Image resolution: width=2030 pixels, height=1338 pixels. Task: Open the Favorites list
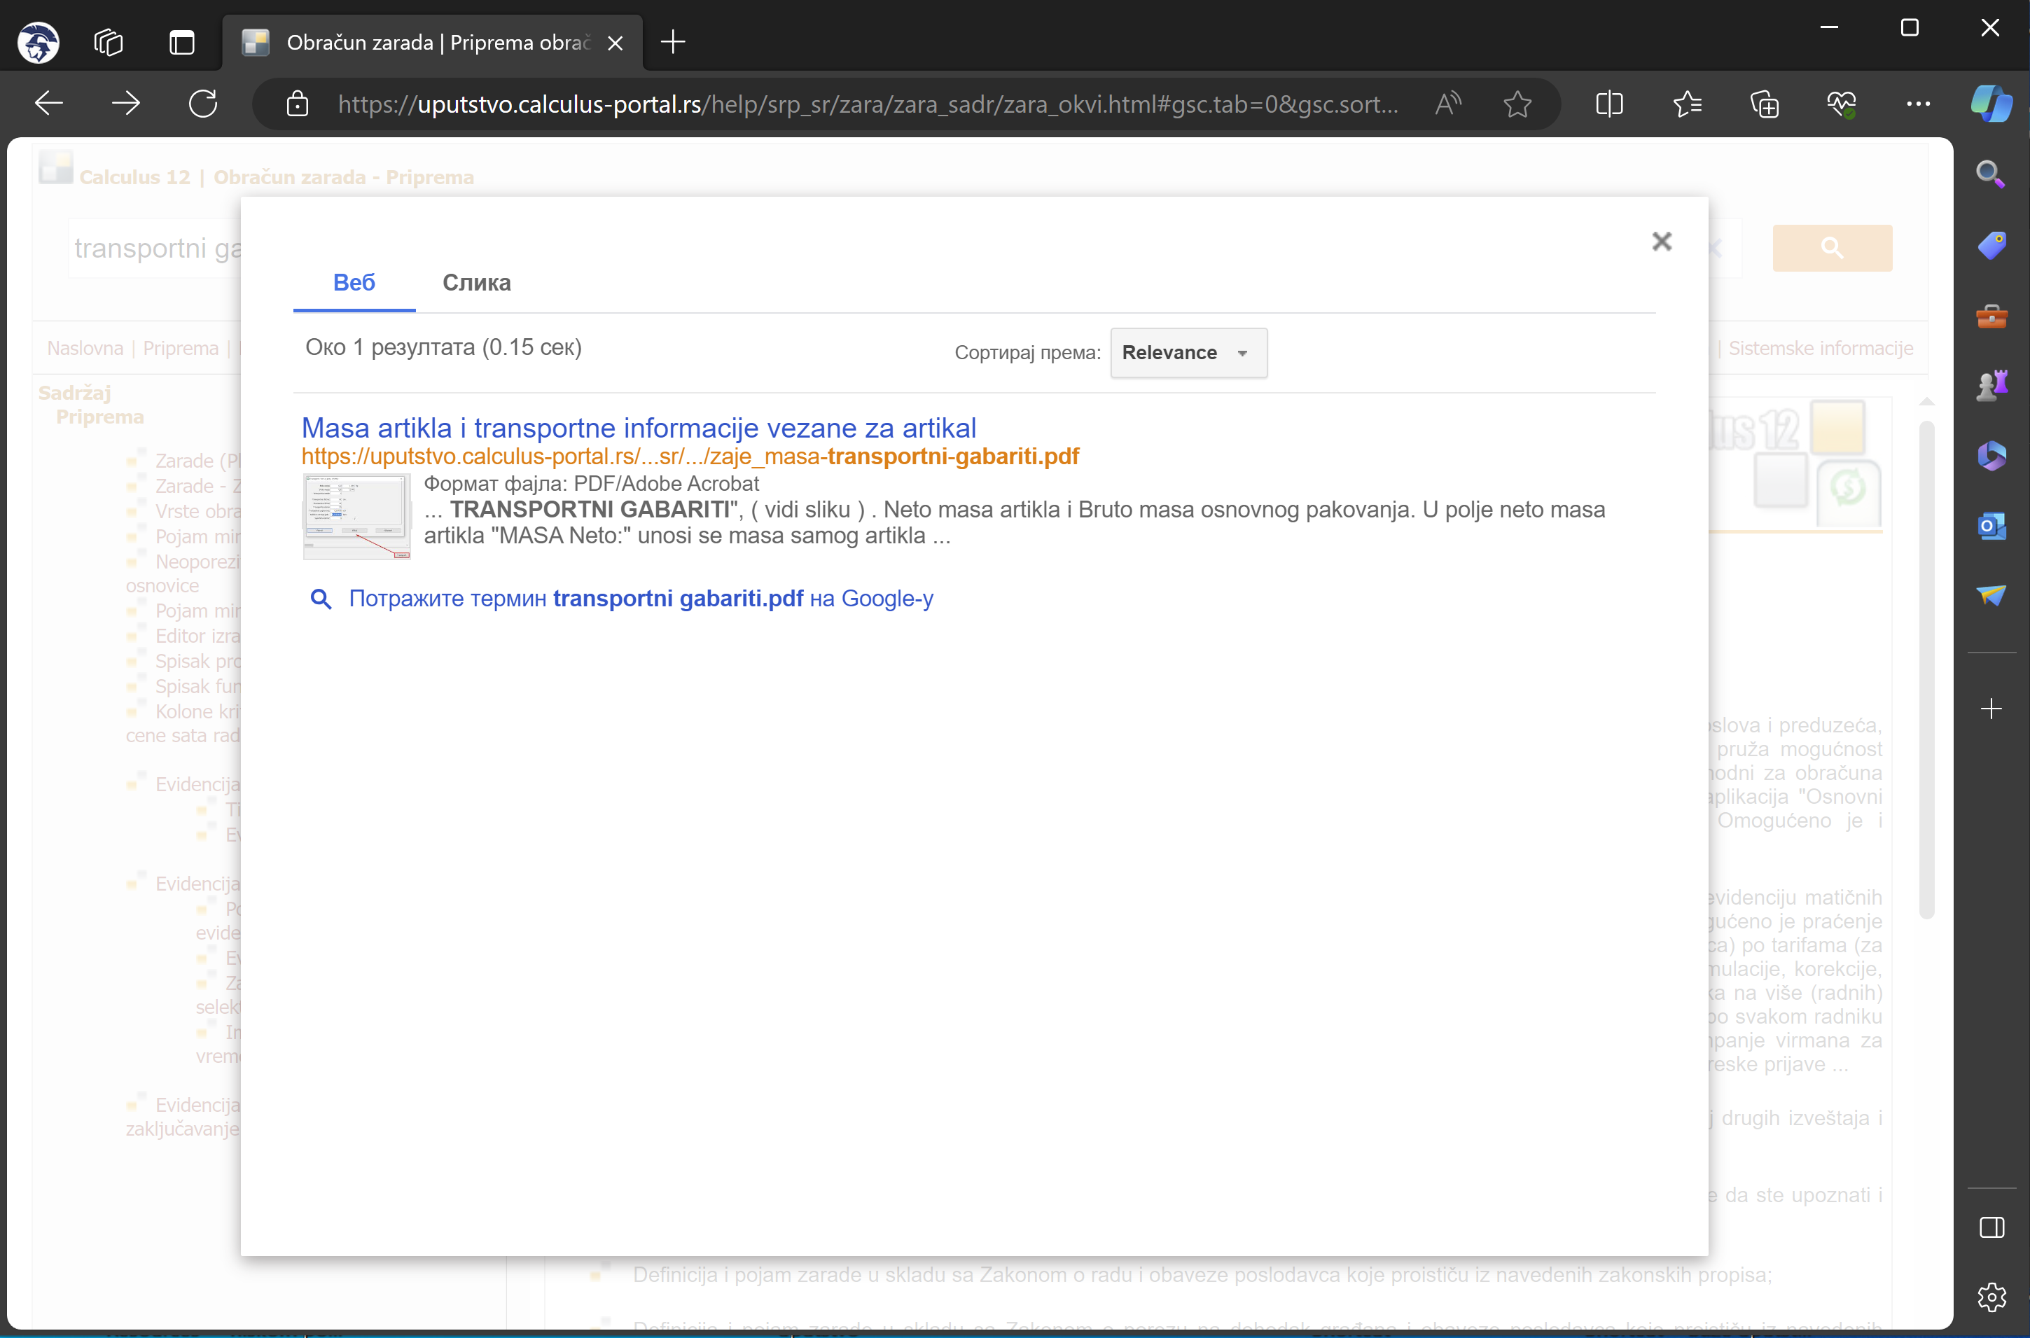tap(1687, 104)
